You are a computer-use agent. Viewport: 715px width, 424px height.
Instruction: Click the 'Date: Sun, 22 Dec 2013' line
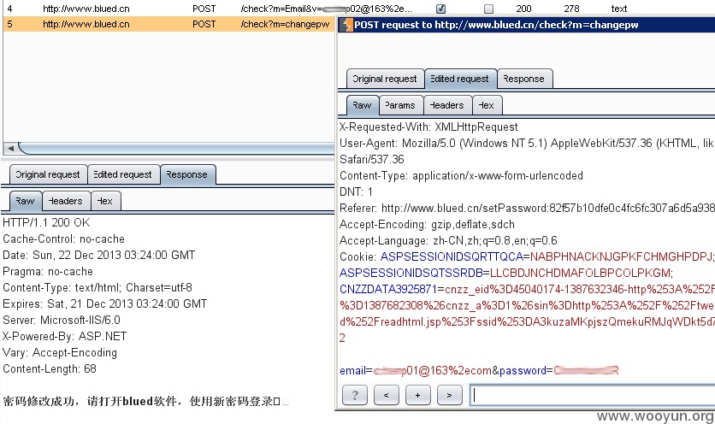pyautogui.click(x=99, y=255)
